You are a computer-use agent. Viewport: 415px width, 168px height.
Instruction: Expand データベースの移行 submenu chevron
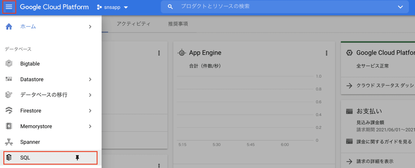click(90, 95)
